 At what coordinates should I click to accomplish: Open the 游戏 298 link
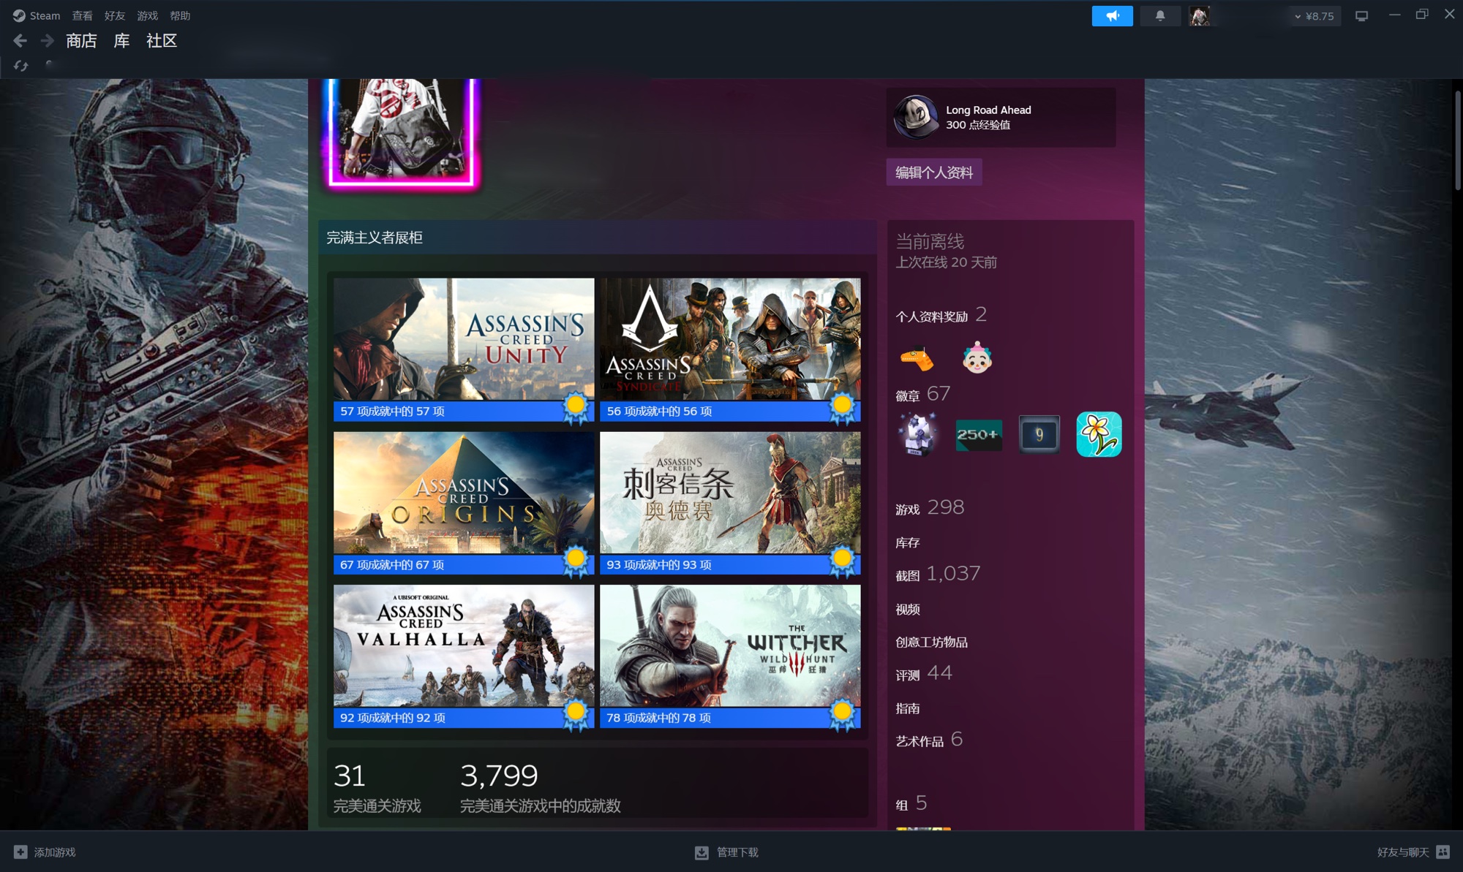tap(930, 507)
